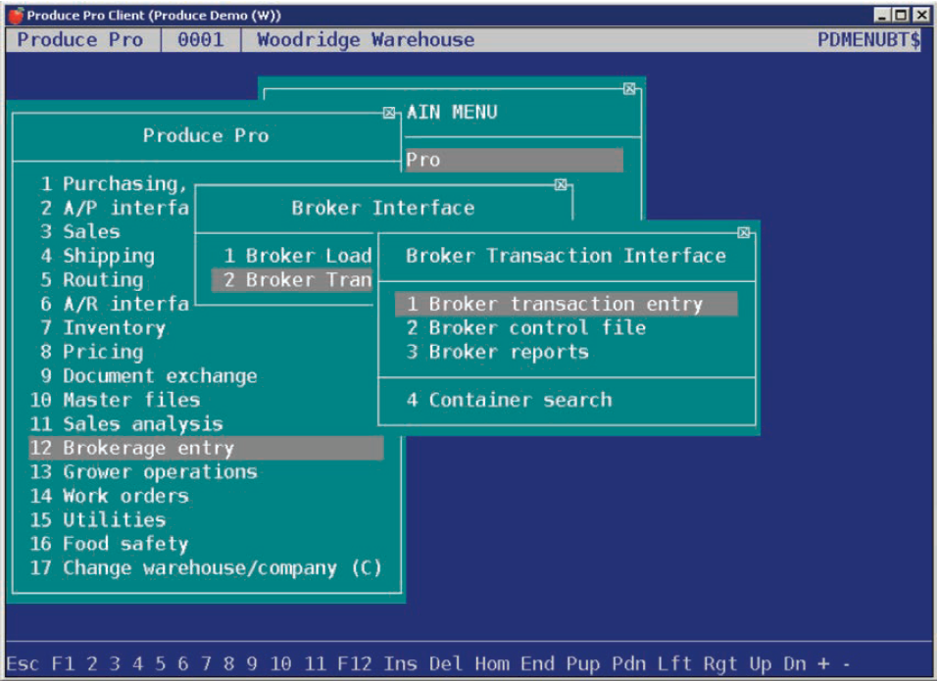The width and height of the screenshot is (938, 681).
Task: Click the minus key in bottom bar
Action: coord(847,663)
